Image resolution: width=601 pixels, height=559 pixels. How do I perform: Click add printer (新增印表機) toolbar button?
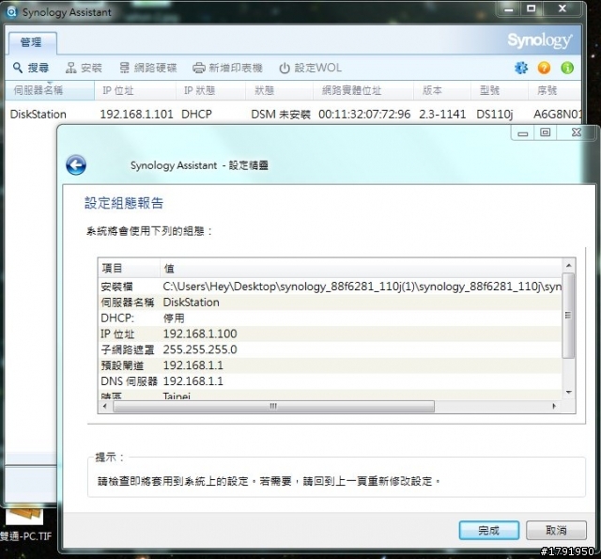click(x=227, y=68)
